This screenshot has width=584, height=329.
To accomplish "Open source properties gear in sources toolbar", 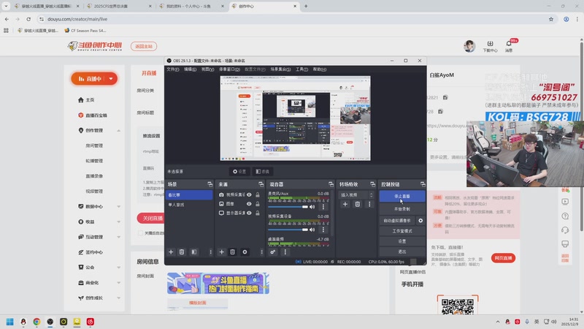I will pyautogui.click(x=245, y=252).
